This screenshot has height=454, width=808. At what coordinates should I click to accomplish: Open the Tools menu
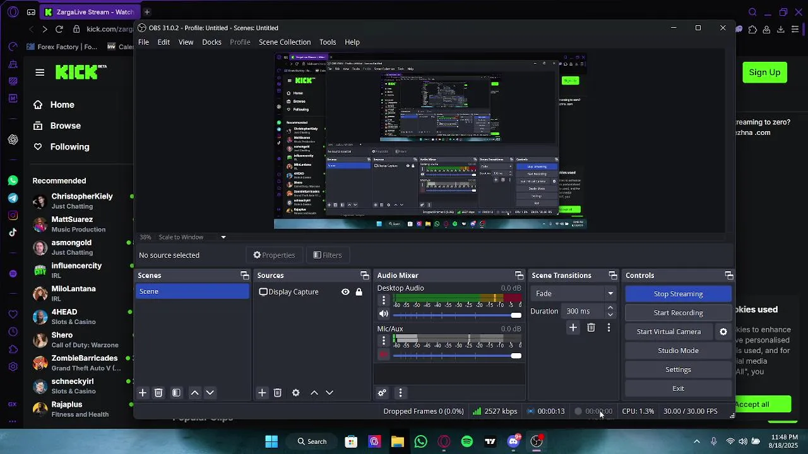coord(328,42)
